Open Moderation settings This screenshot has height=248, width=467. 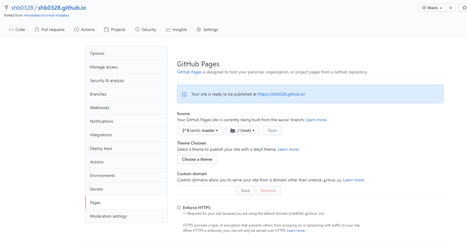point(126,216)
